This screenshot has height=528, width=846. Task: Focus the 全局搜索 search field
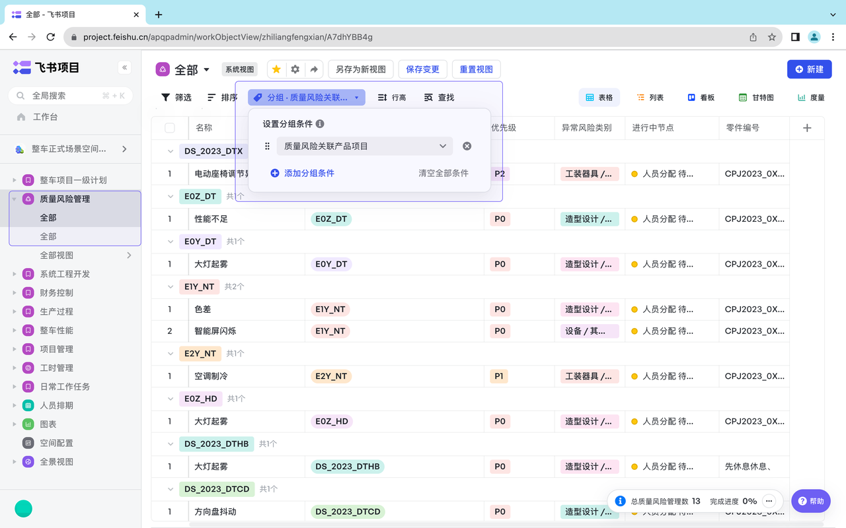click(x=71, y=96)
